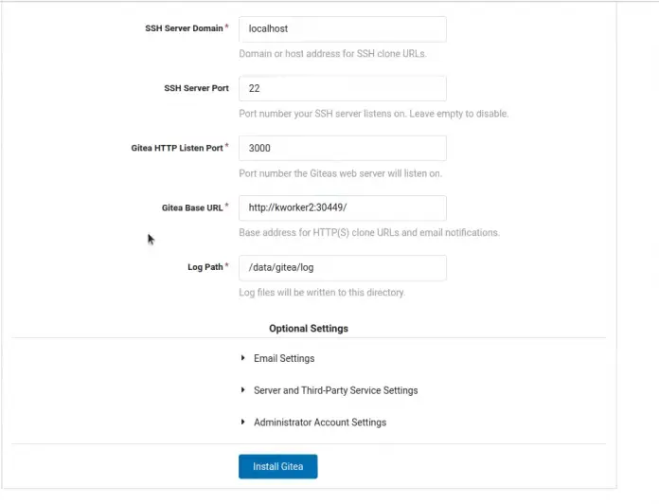Image resolution: width=659 pixels, height=504 pixels.
Task: Click the Gitea HTTP Listen Port label
Action: point(176,148)
